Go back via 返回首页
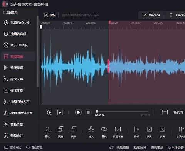 (10, 12)
